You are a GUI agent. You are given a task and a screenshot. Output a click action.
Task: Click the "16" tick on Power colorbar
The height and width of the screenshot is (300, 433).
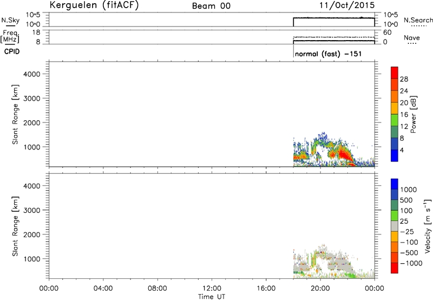click(404, 115)
